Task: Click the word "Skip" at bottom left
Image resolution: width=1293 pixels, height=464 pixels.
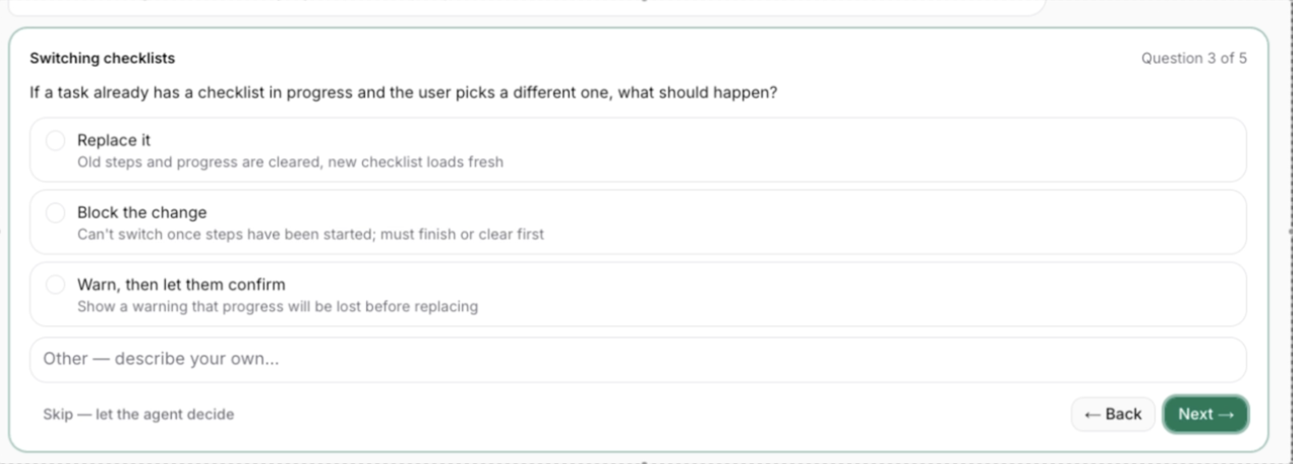Action: coord(58,414)
